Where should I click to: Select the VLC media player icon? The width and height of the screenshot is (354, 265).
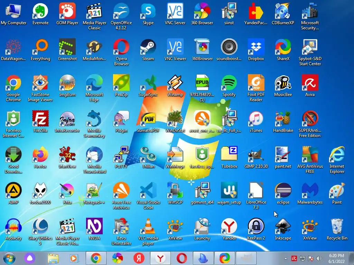tap(148, 232)
